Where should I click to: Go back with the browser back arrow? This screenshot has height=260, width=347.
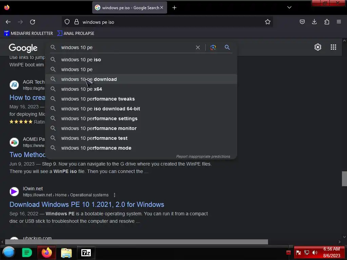tap(8, 22)
